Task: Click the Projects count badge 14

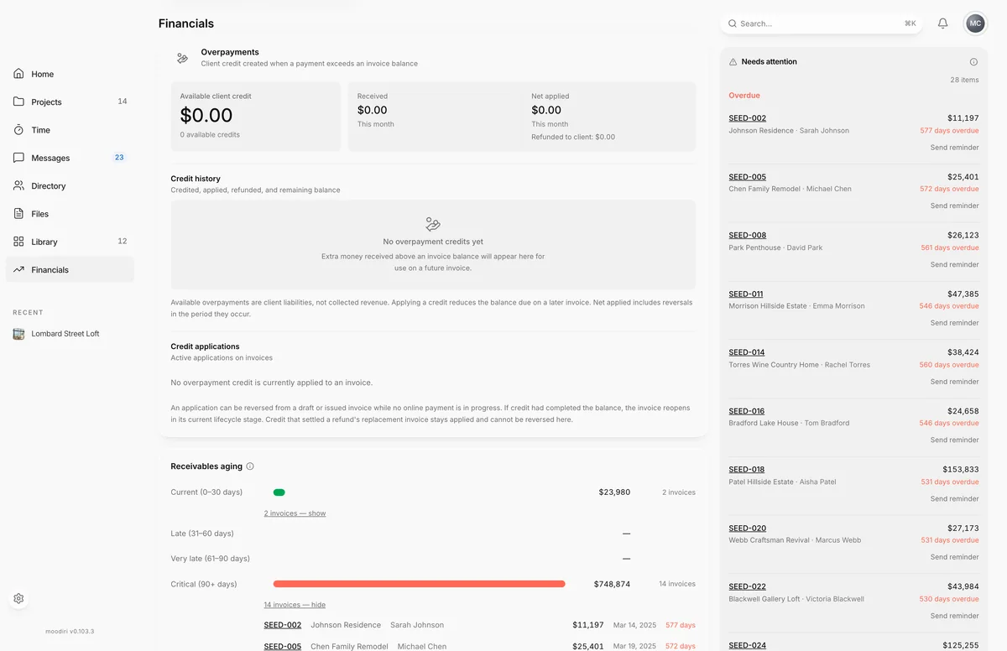Action: click(x=123, y=102)
